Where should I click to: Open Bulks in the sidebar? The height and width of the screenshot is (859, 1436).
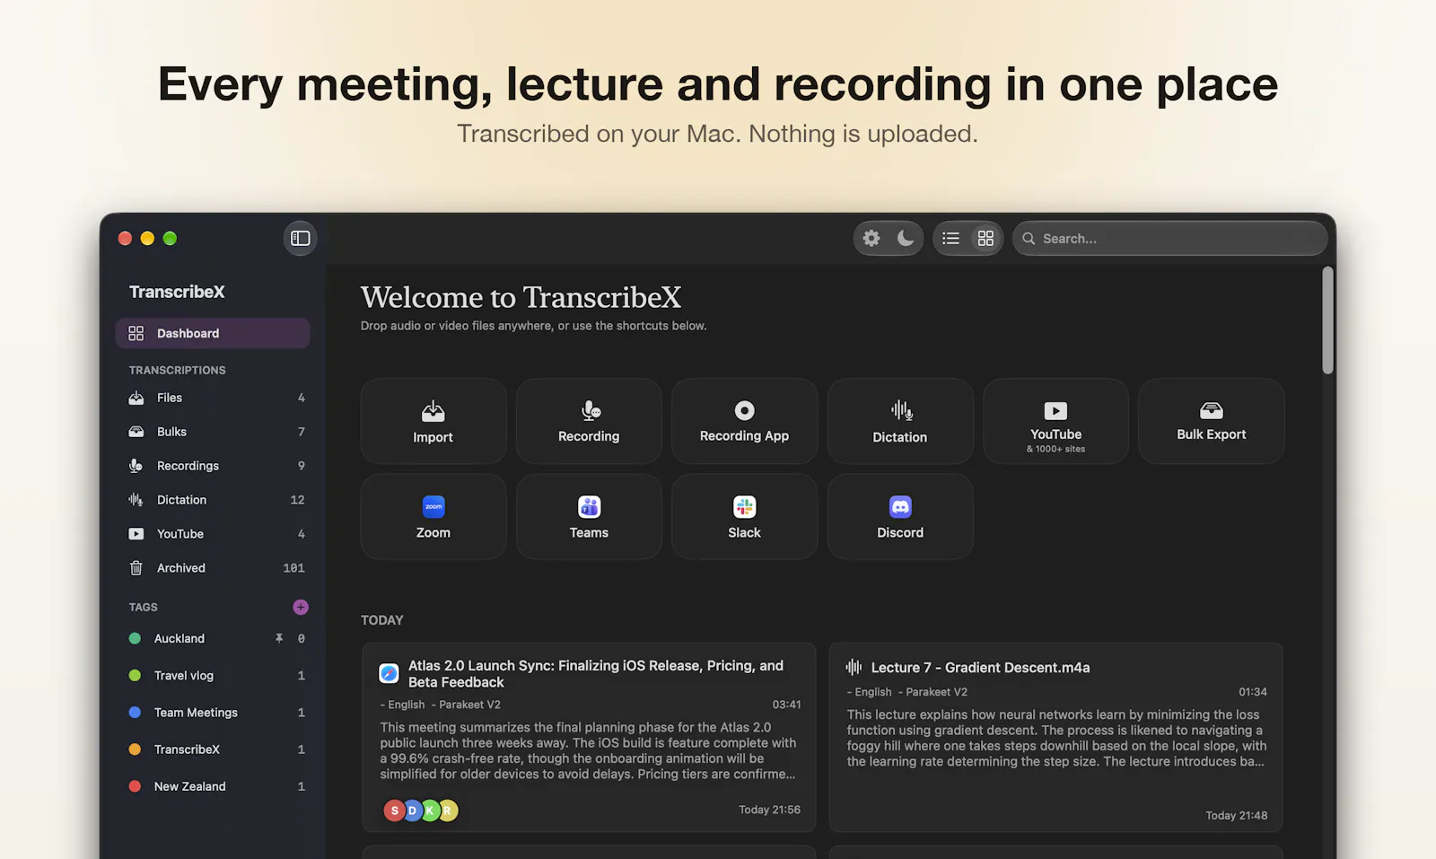[213, 432]
